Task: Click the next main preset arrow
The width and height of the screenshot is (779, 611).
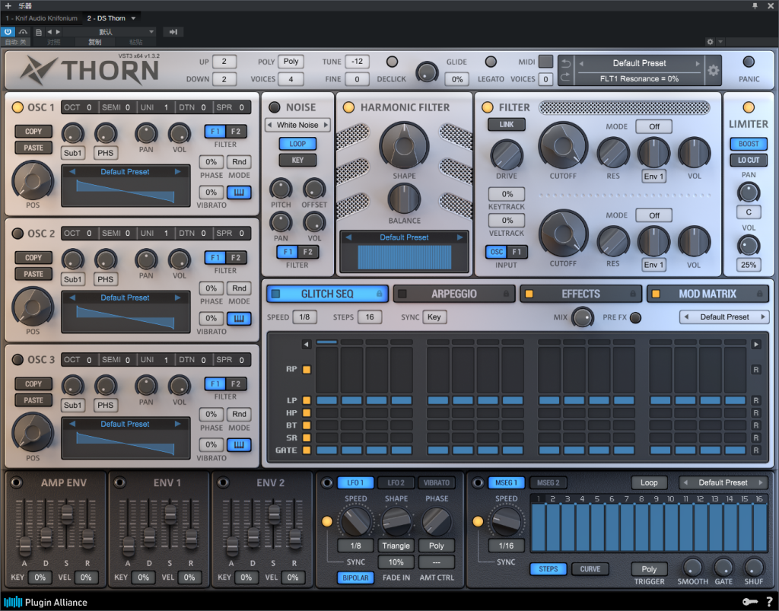Action: tap(698, 64)
